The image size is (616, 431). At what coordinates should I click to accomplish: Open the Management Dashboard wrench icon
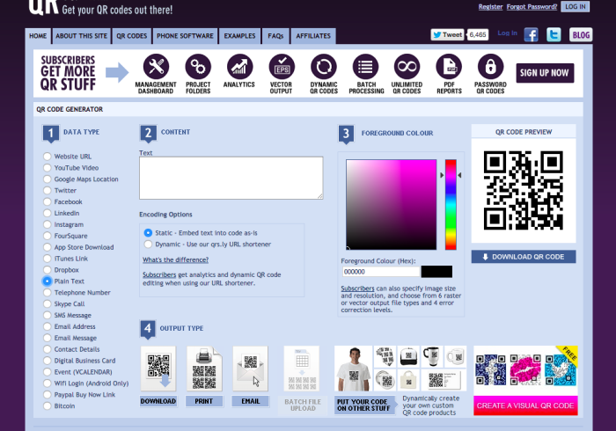(x=156, y=67)
